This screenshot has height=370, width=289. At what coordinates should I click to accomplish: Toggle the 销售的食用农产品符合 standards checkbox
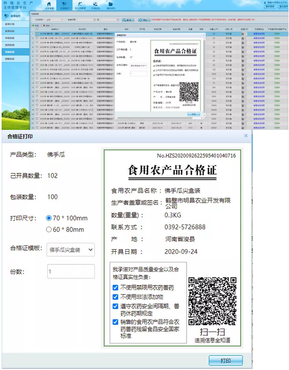[x=115, y=322]
